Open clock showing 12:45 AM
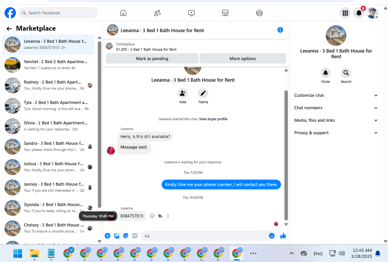This screenshot has width=388, height=262. pyautogui.click(x=361, y=253)
